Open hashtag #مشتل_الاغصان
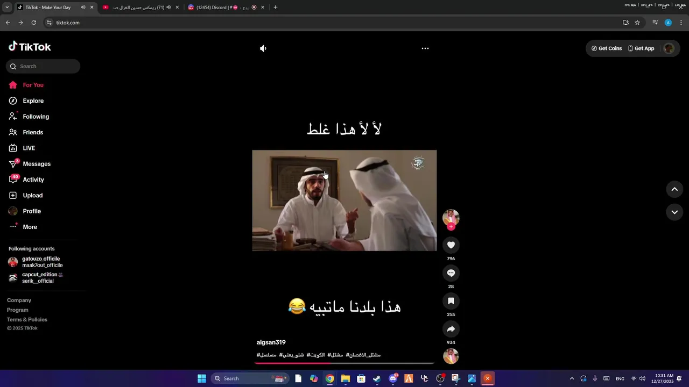This screenshot has height=387, width=689. (363, 355)
